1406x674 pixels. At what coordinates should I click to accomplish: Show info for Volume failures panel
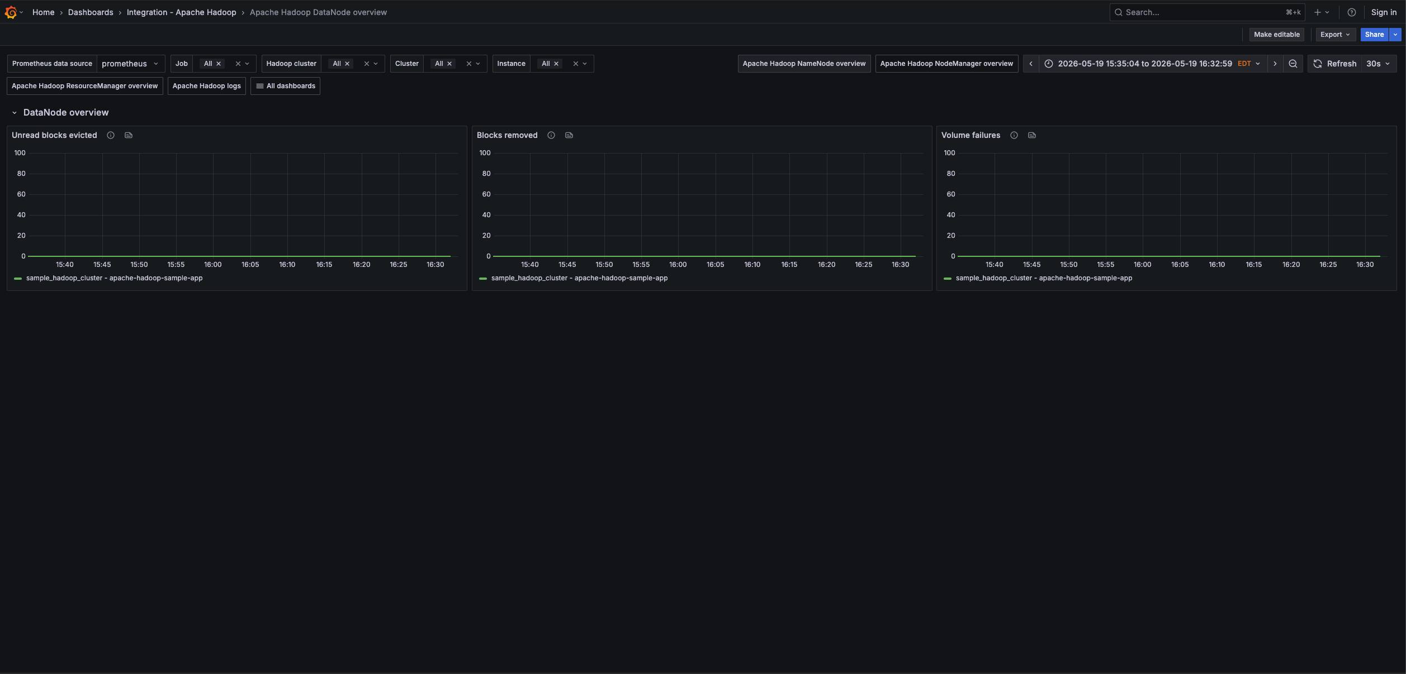(x=1014, y=135)
